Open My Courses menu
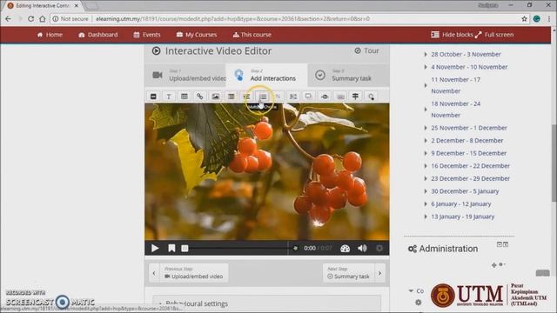This screenshot has width=557, height=313. [197, 35]
